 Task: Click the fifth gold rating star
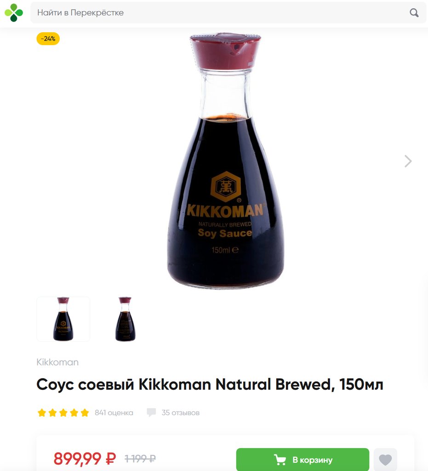85,413
